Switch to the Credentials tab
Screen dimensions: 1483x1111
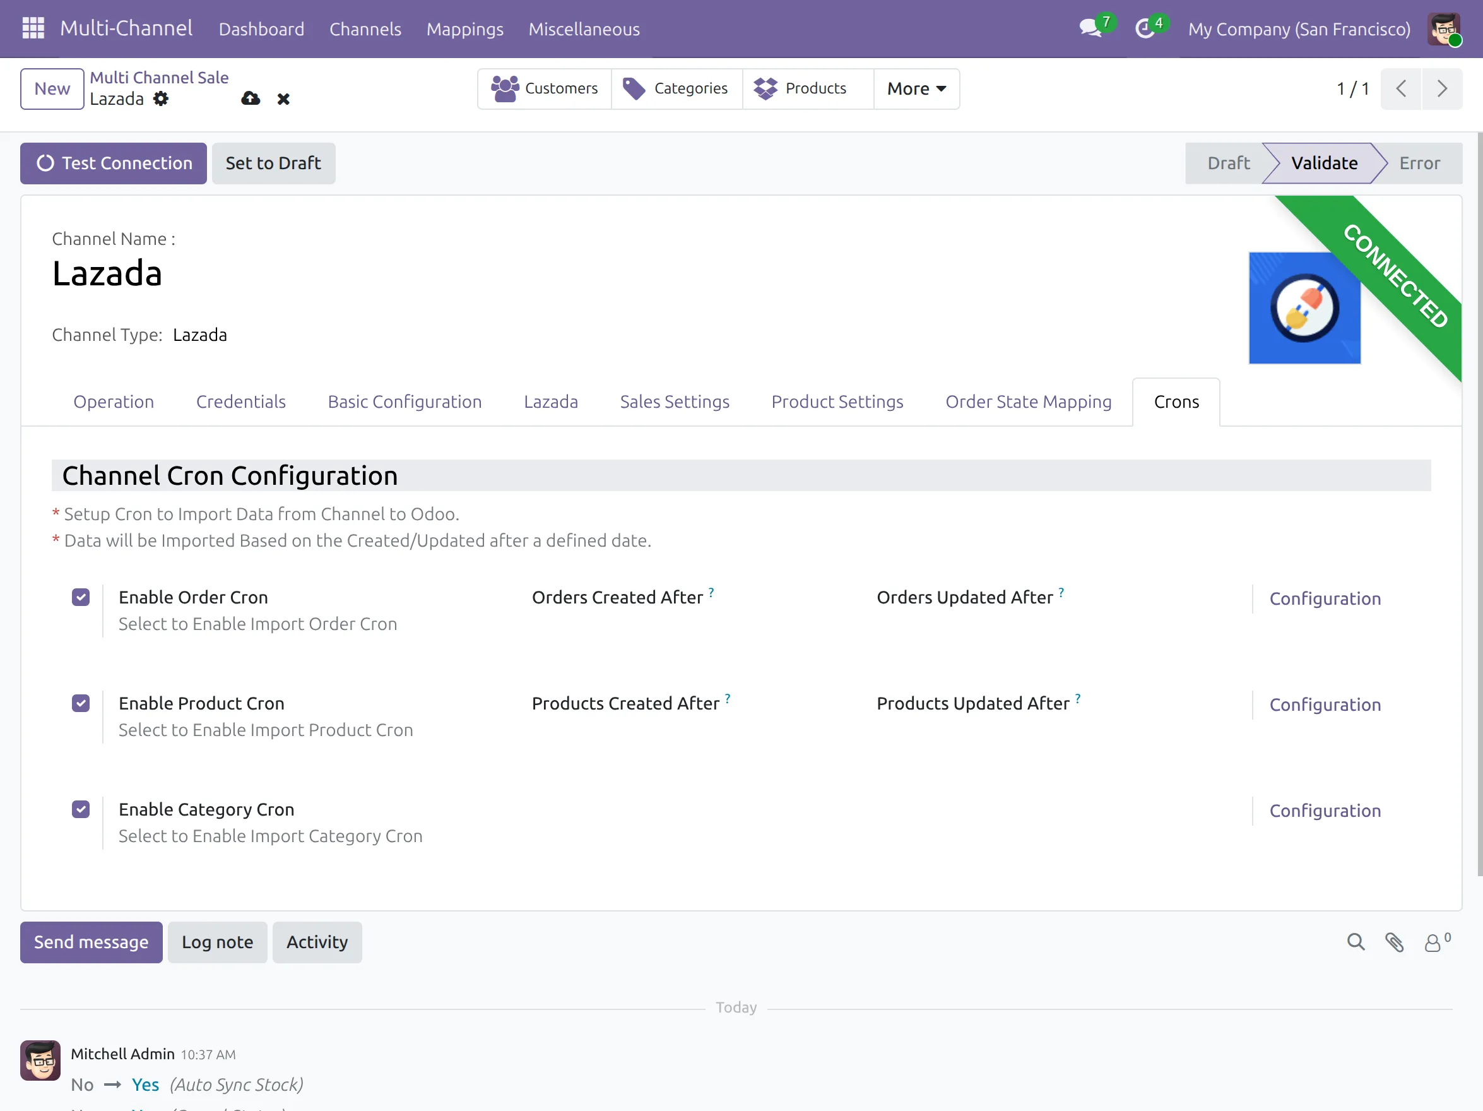point(240,401)
